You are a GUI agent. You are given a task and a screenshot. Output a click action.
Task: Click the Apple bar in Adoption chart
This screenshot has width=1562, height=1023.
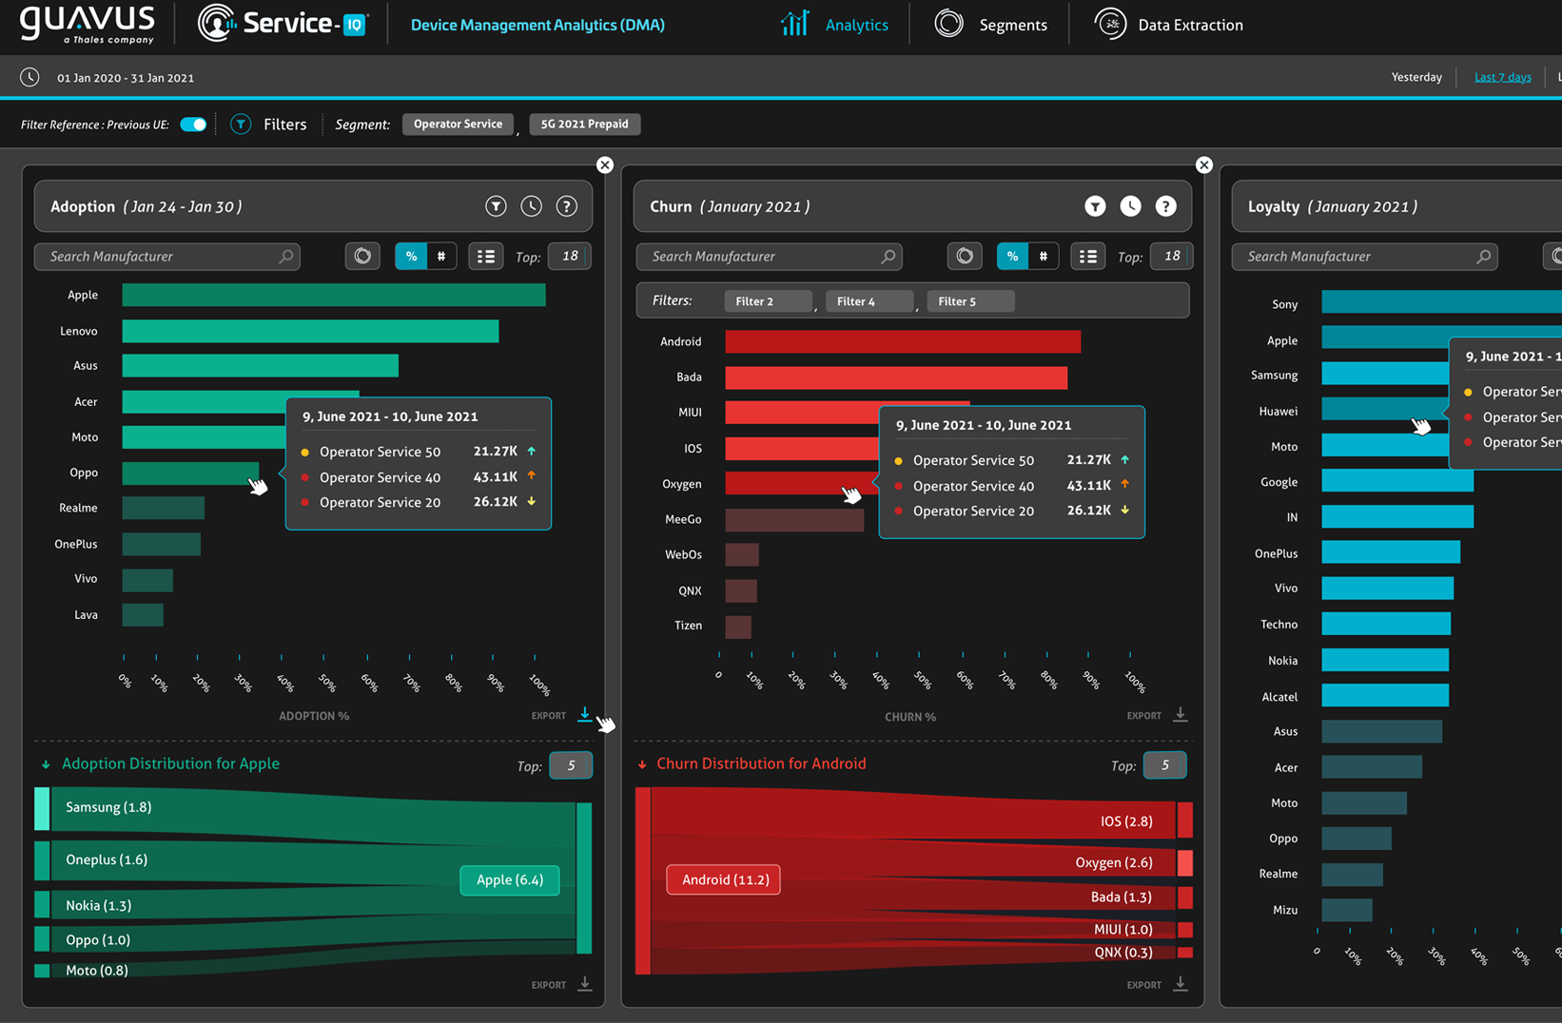click(x=333, y=296)
